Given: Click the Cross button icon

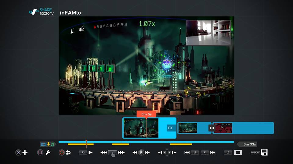Looking at the screenshot, I should click(x=18, y=153).
